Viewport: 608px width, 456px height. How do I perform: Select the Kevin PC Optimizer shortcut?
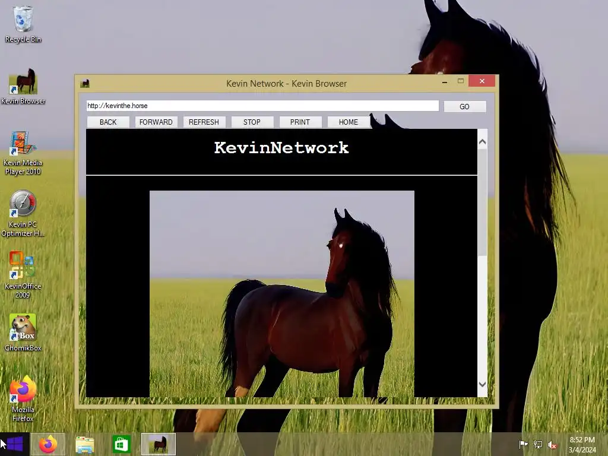click(23, 213)
